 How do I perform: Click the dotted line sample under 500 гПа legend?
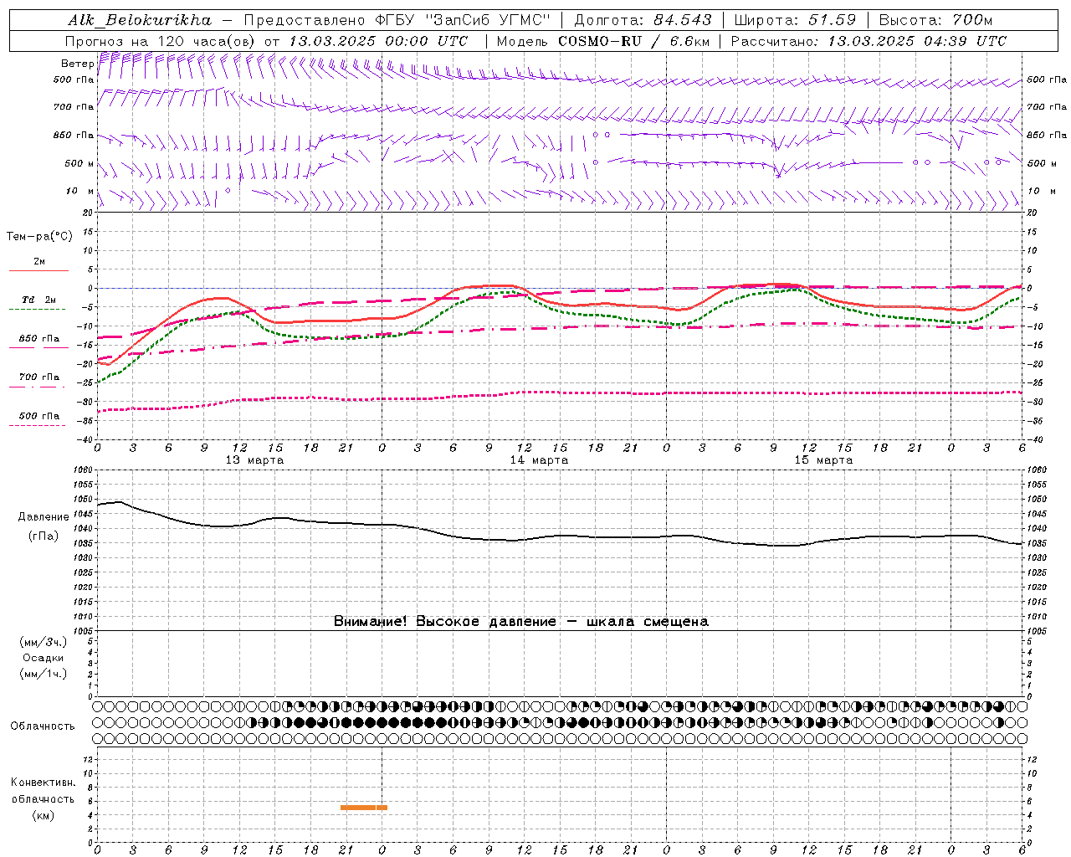pyautogui.click(x=38, y=425)
